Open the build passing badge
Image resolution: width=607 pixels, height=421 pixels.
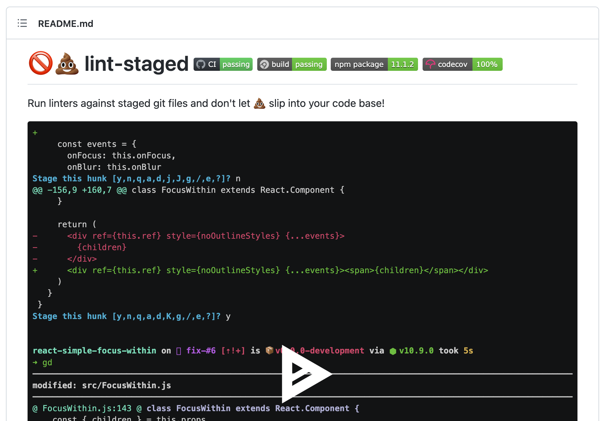point(292,64)
